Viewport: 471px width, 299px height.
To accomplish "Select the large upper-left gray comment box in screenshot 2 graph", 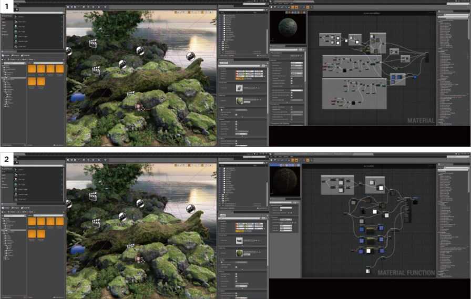I will pyautogui.click(x=337, y=185).
